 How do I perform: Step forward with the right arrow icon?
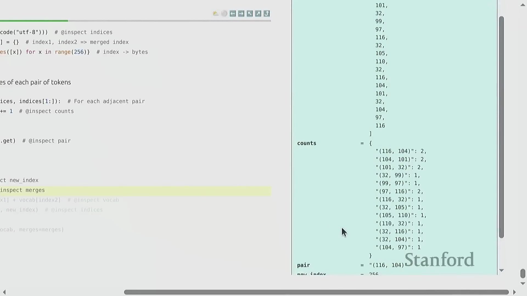241,13
